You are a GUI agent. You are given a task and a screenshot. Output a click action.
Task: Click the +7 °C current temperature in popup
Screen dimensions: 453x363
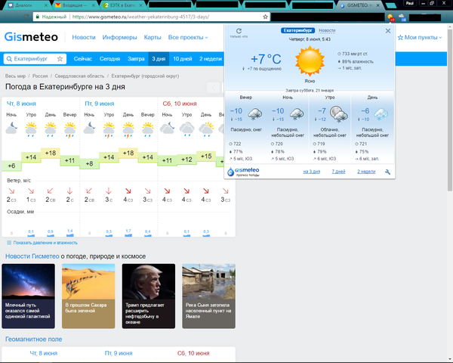tap(266, 59)
